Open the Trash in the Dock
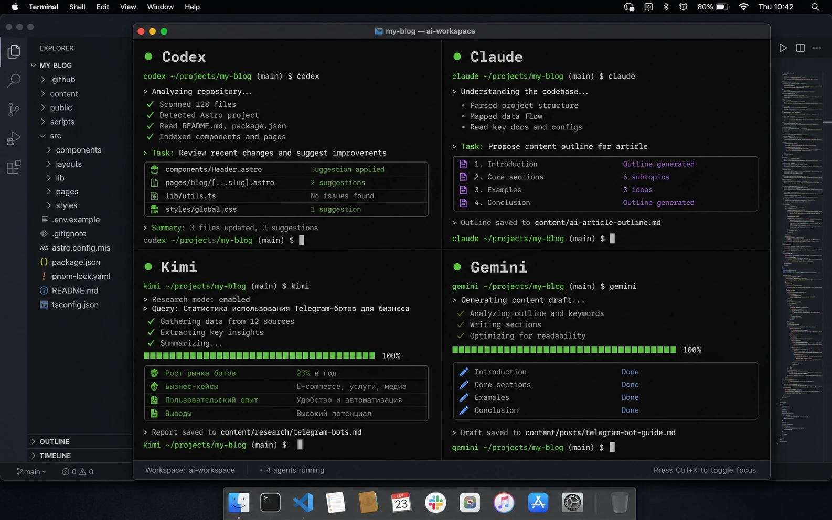This screenshot has width=832, height=520. [x=620, y=503]
